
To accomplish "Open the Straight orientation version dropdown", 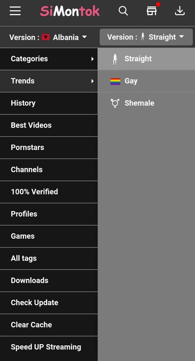I will pos(146,37).
